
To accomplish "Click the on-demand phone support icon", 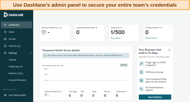I will pyautogui.click(x=141, y=89).
